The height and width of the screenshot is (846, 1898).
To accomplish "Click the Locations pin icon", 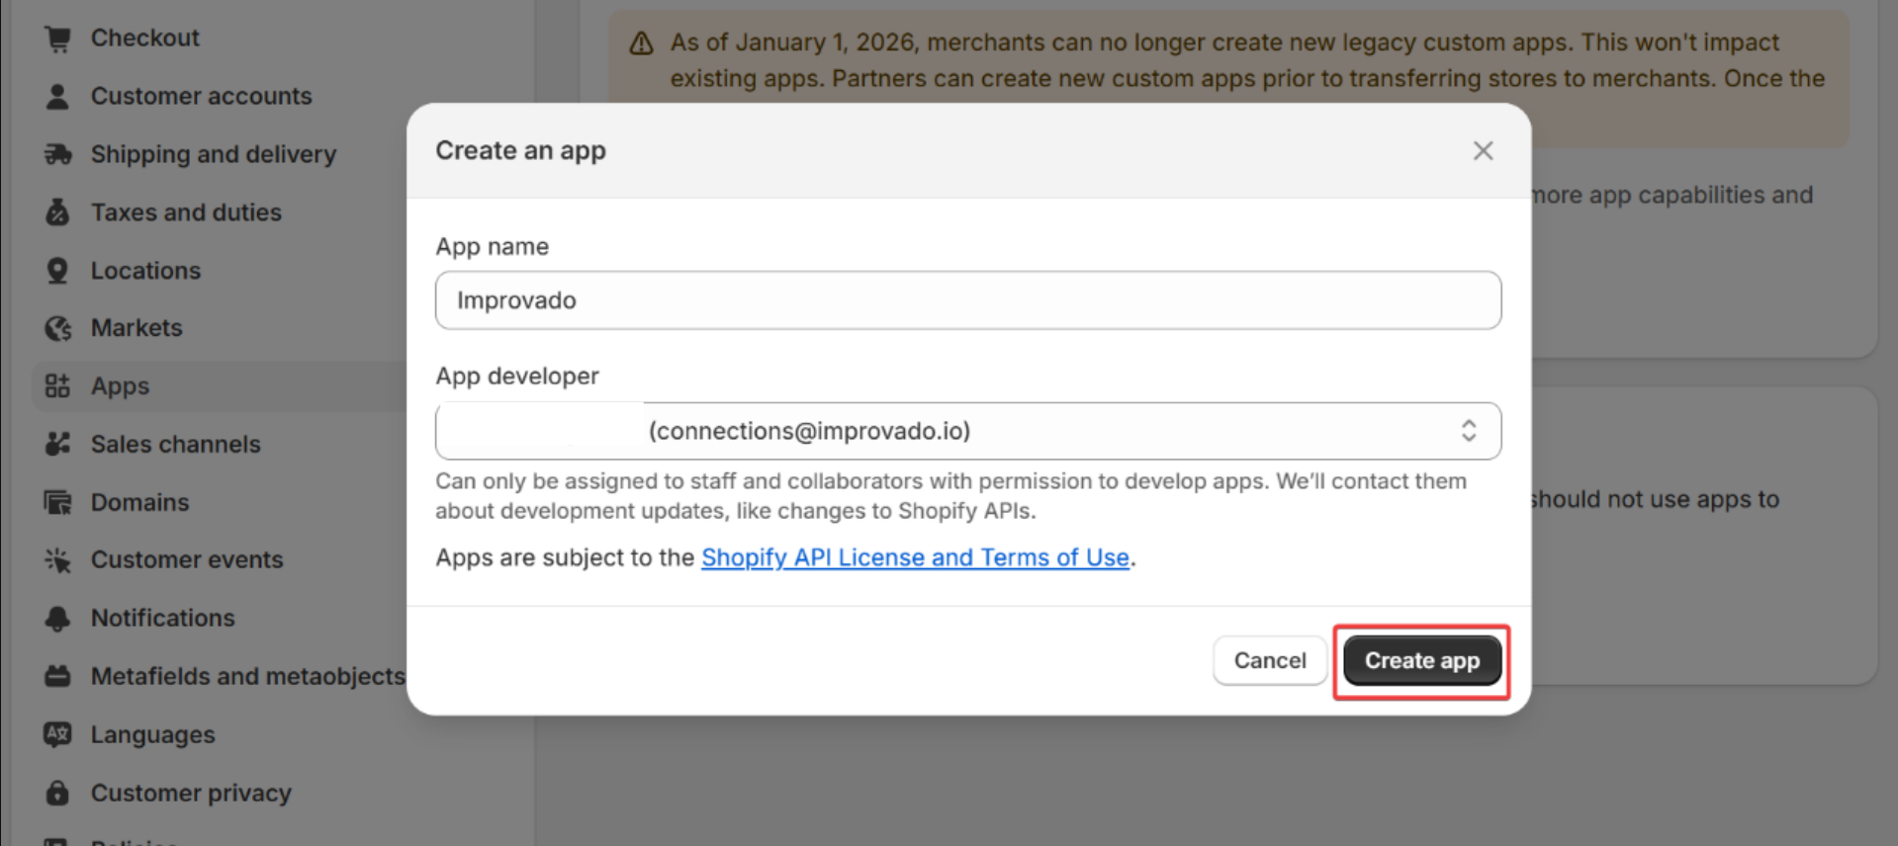I will click(x=57, y=271).
